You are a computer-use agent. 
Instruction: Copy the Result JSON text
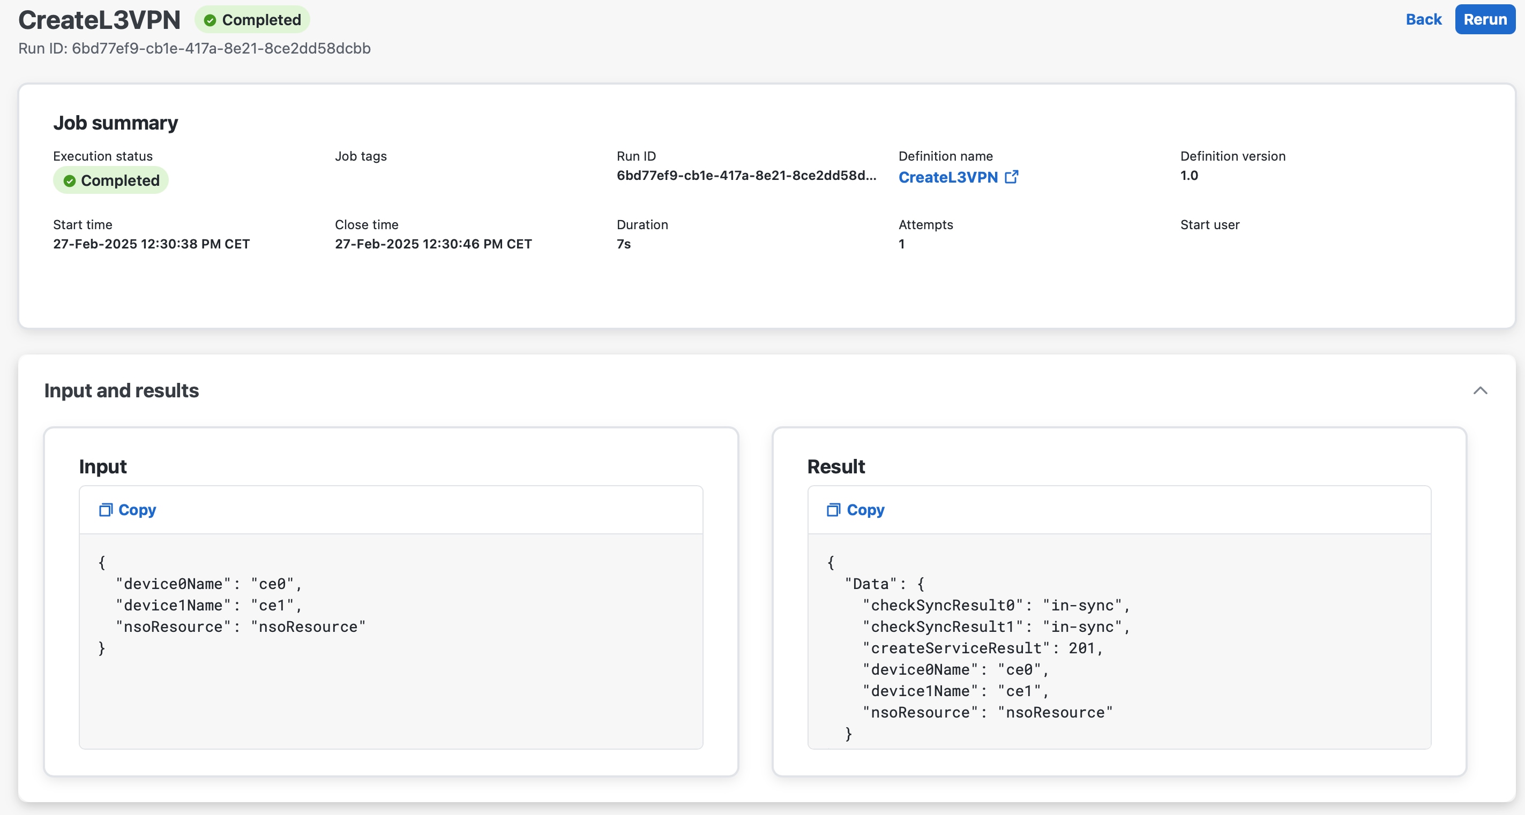tap(865, 510)
